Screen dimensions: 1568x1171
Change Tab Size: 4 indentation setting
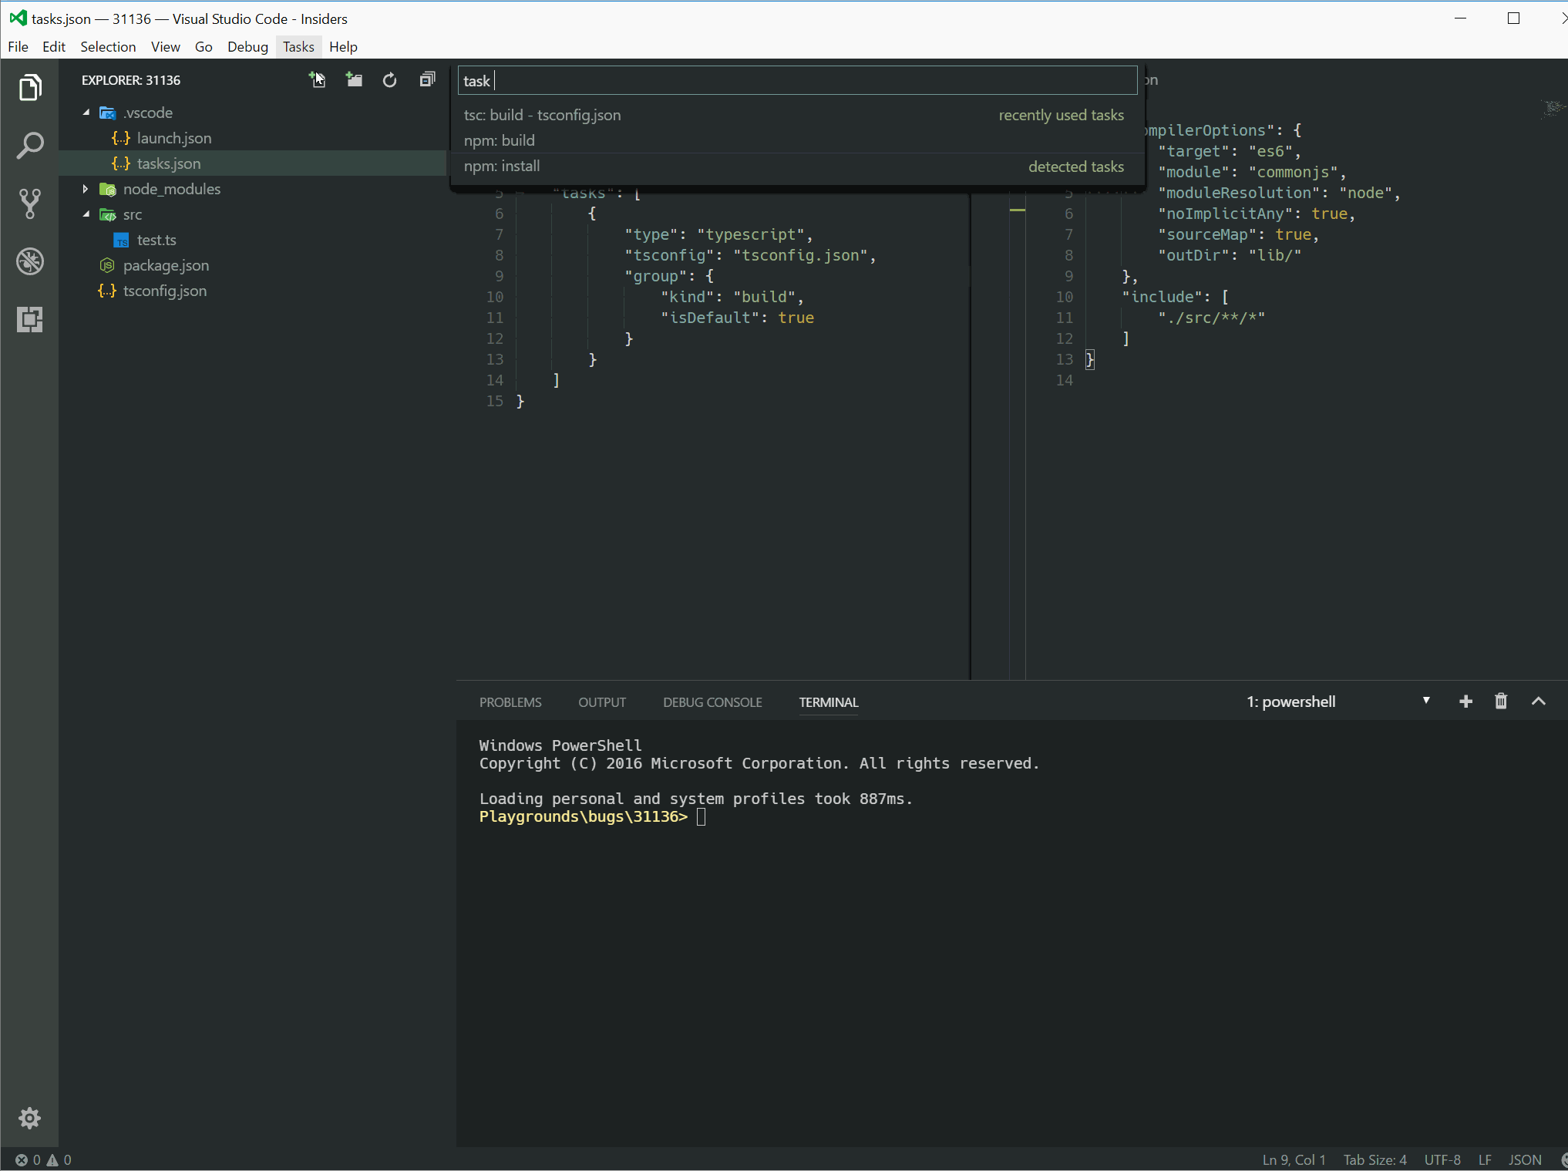[1375, 1159]
